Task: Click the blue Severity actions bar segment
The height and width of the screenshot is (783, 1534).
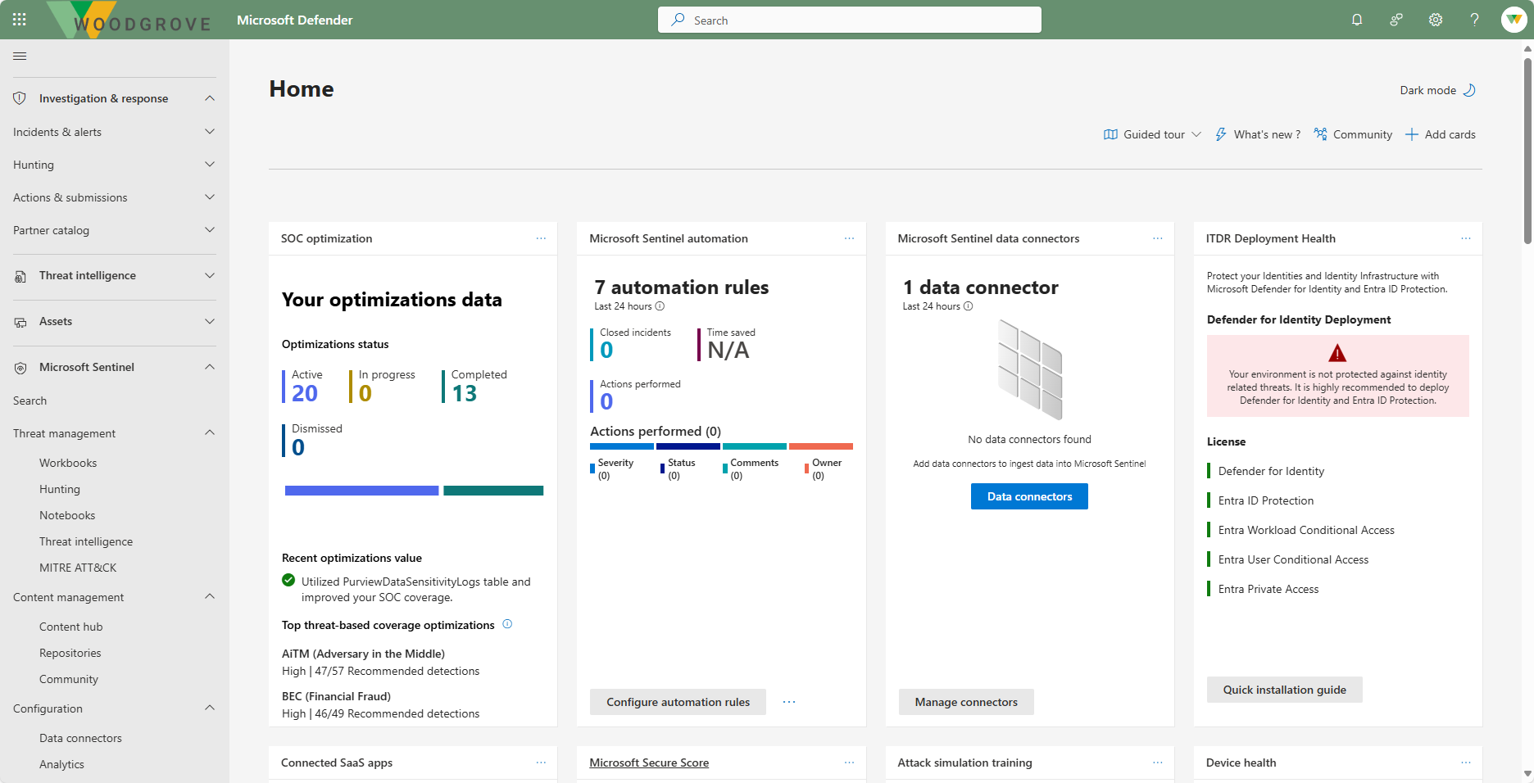Action: tap(622, 446)
